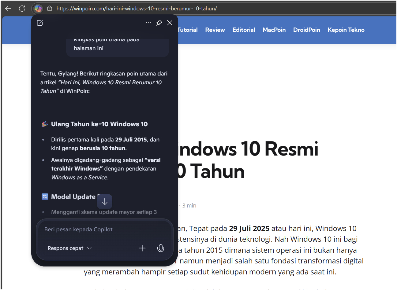The height and width of the screenshot is (290, 397).
Task: Open the Review menu item
Action: pos(215,30)
